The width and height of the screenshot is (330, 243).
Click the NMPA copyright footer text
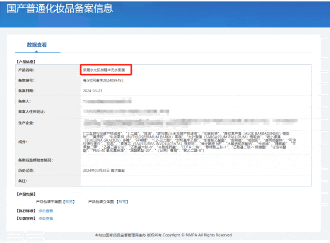pos(163,235)
